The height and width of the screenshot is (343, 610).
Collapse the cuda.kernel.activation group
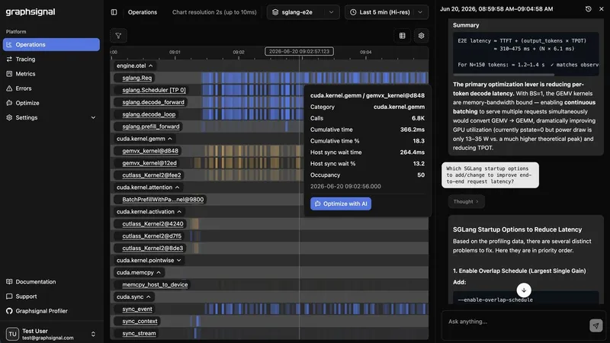[149, 212]
